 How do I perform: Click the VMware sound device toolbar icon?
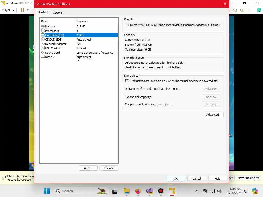point(242,10)
